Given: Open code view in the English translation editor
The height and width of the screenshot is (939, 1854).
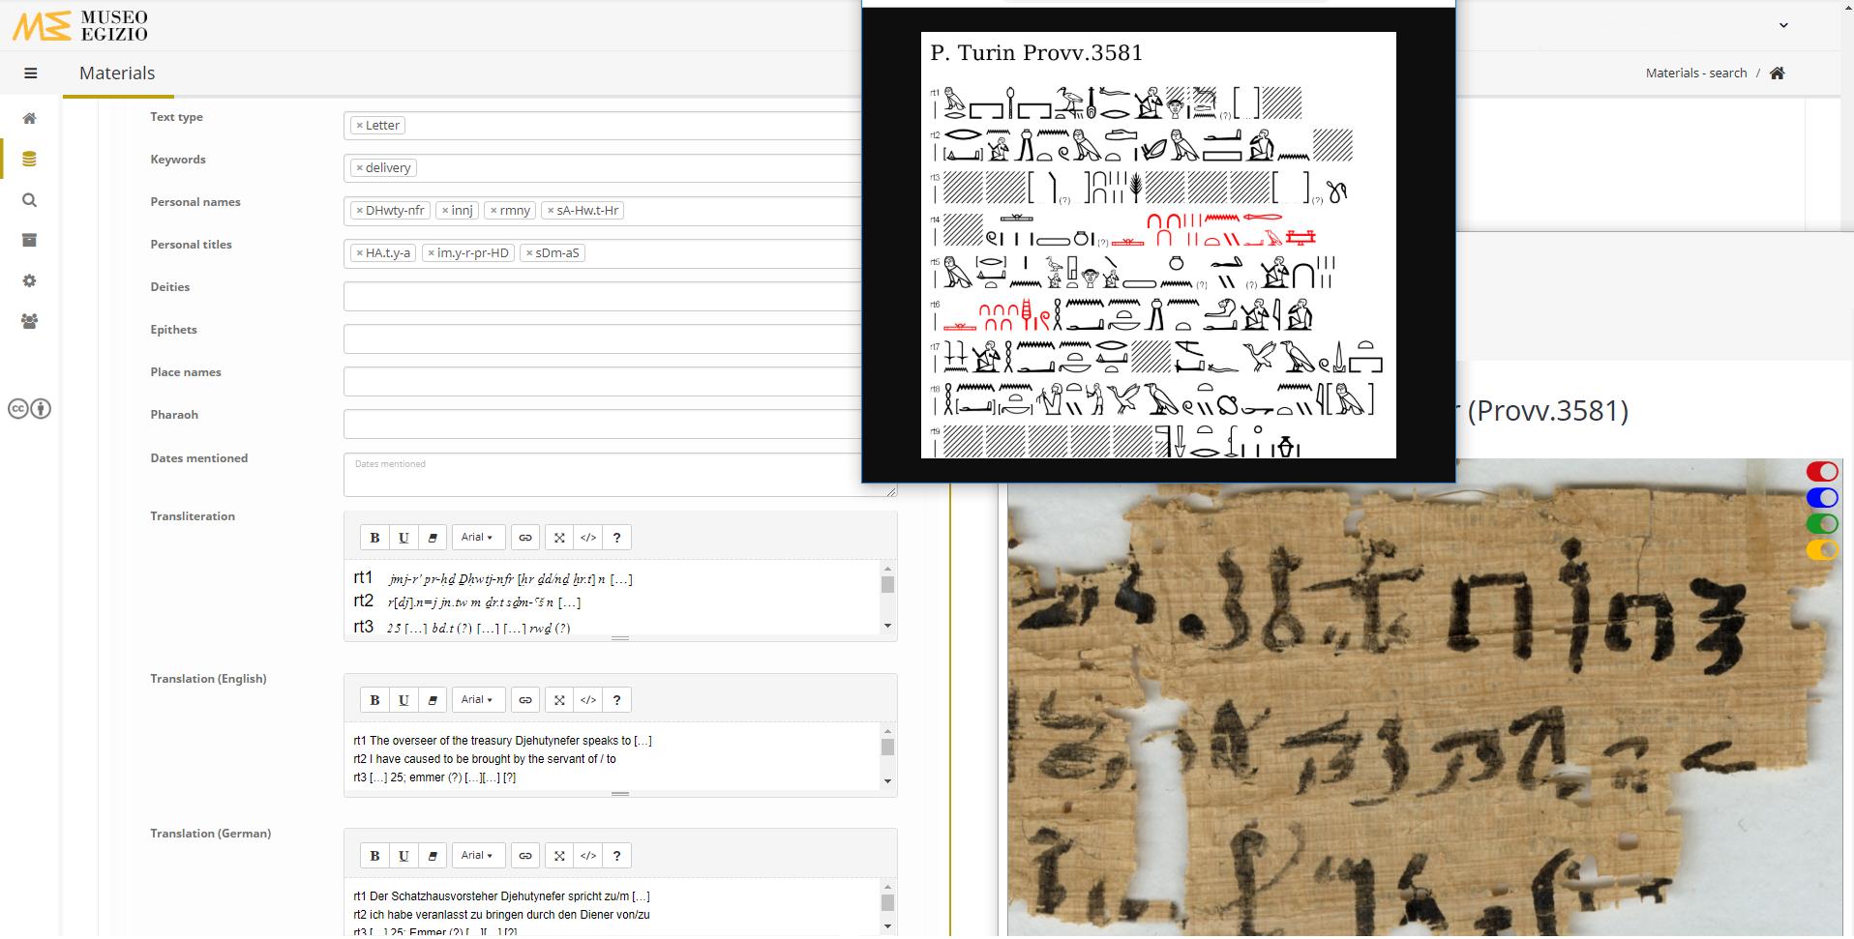Looking at the screenshot, I should click(x=587, y=699).
